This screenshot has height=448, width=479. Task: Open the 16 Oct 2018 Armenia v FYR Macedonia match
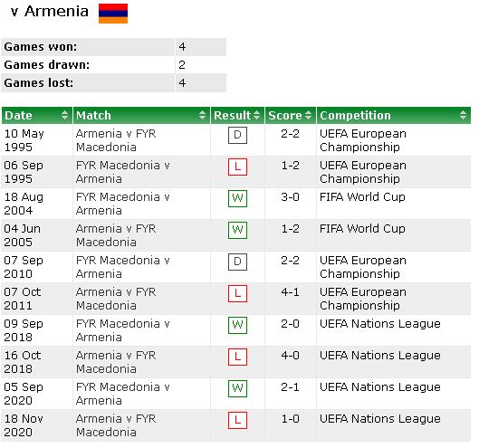116,362
